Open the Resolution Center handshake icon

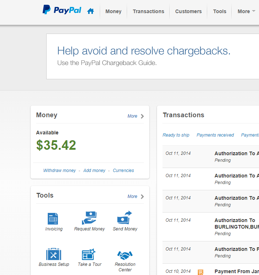[x=125, y=255]
